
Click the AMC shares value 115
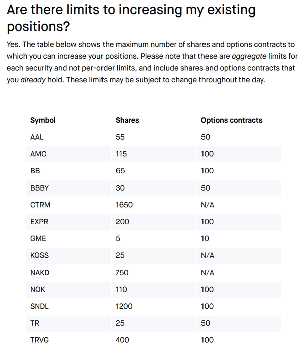click(x=121, y=154)
